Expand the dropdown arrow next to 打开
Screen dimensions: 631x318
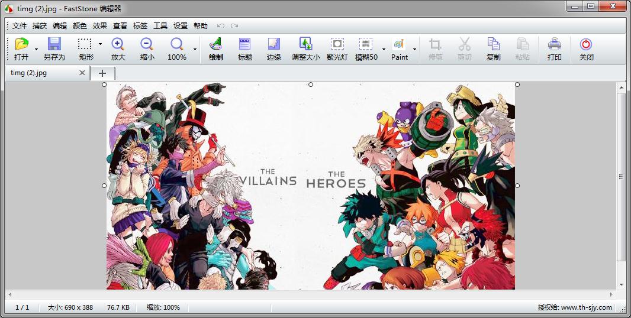pyautogui.click(x=36, y=49)
